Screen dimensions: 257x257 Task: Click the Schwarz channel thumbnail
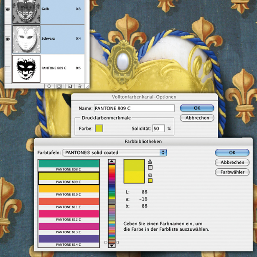pos(26,39)
